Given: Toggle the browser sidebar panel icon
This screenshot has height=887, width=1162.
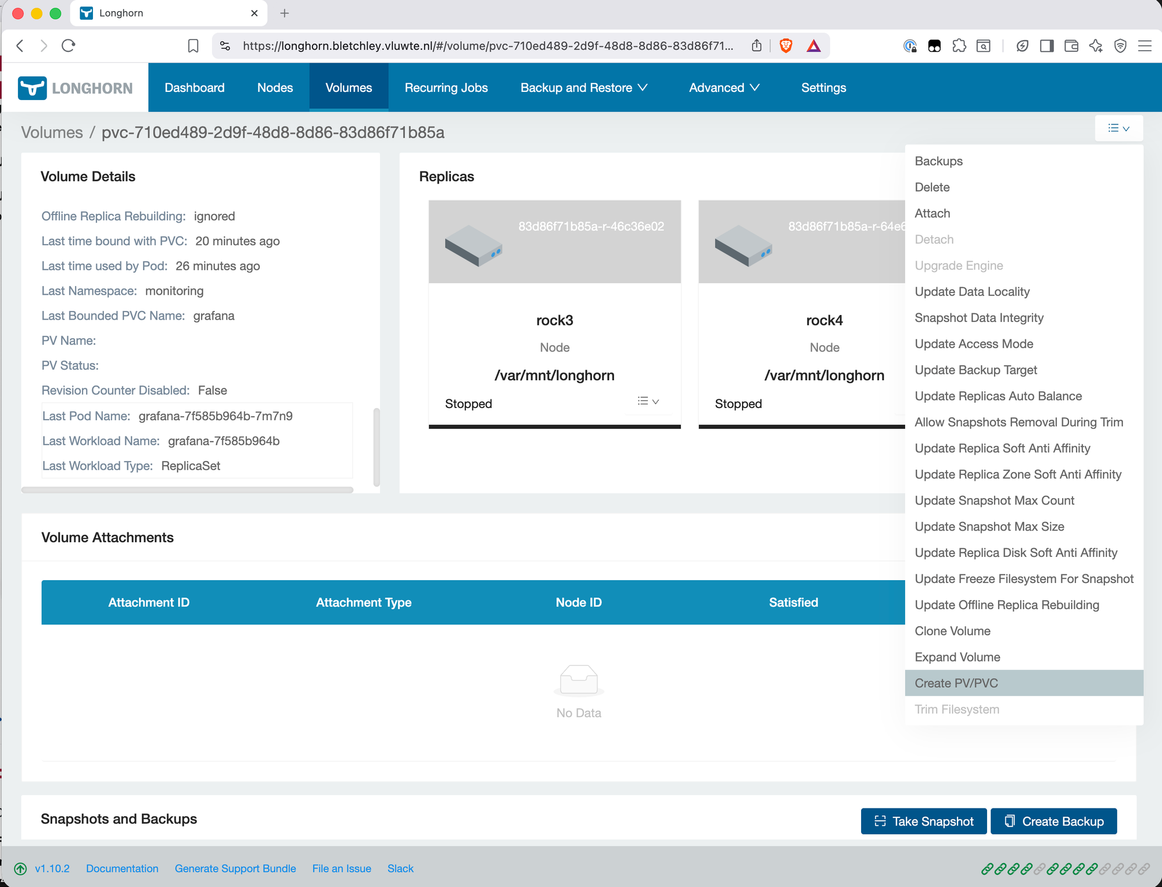Looking at the screenshot, I should pos(1046,46).
